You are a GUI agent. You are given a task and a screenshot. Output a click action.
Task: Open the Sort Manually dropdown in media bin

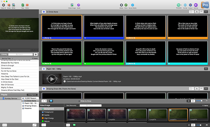tap(72, 105)
